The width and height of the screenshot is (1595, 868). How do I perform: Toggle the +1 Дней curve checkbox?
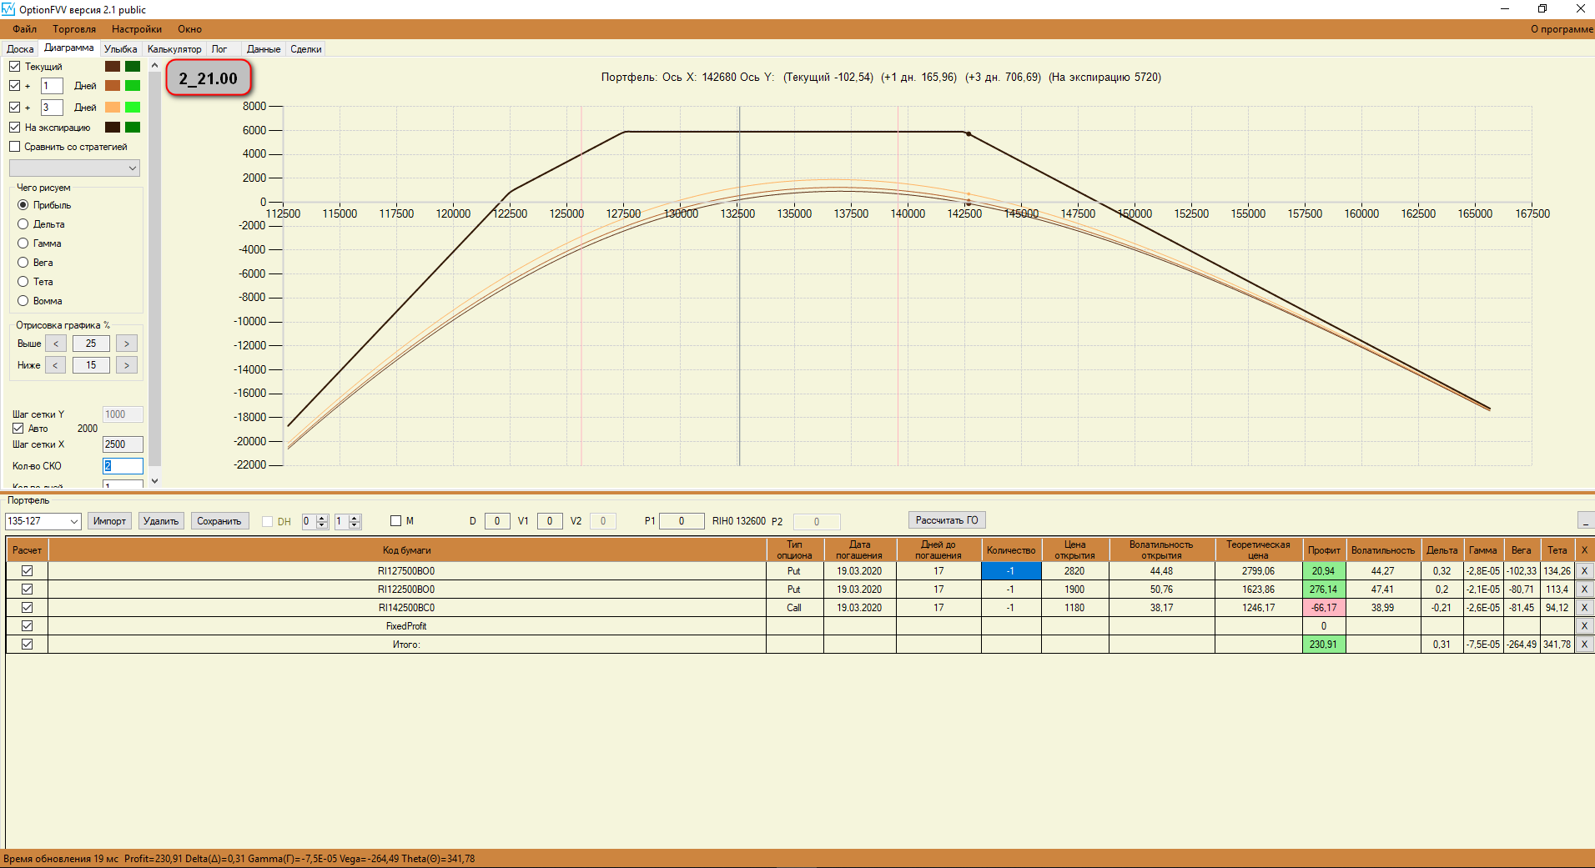pos(15,86)
